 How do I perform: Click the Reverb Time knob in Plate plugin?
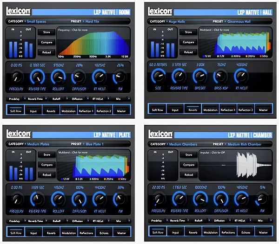click(38, 199)
